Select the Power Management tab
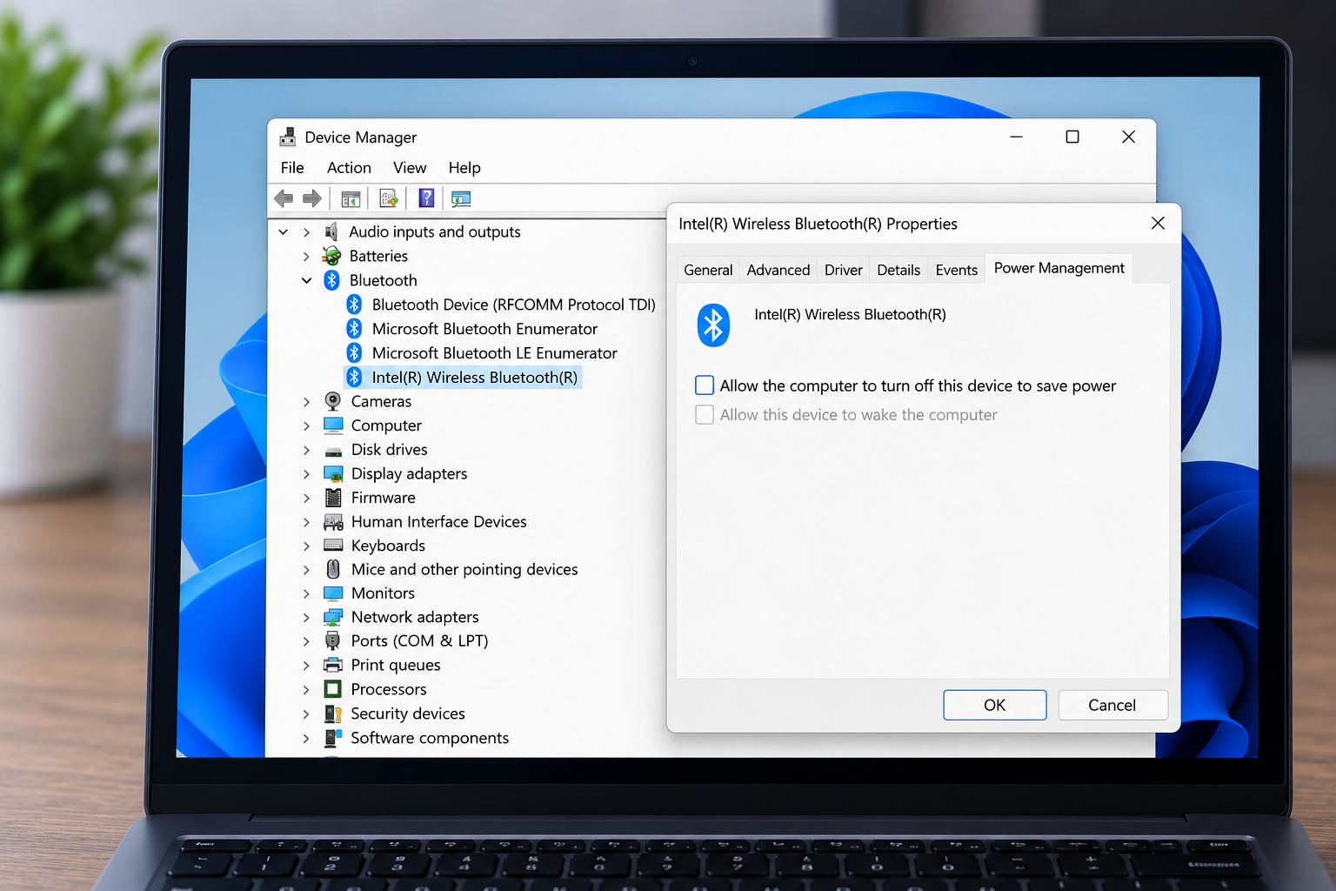Image resolution: width=1336 pixels, height=891 pixels. click(1059, 268)
